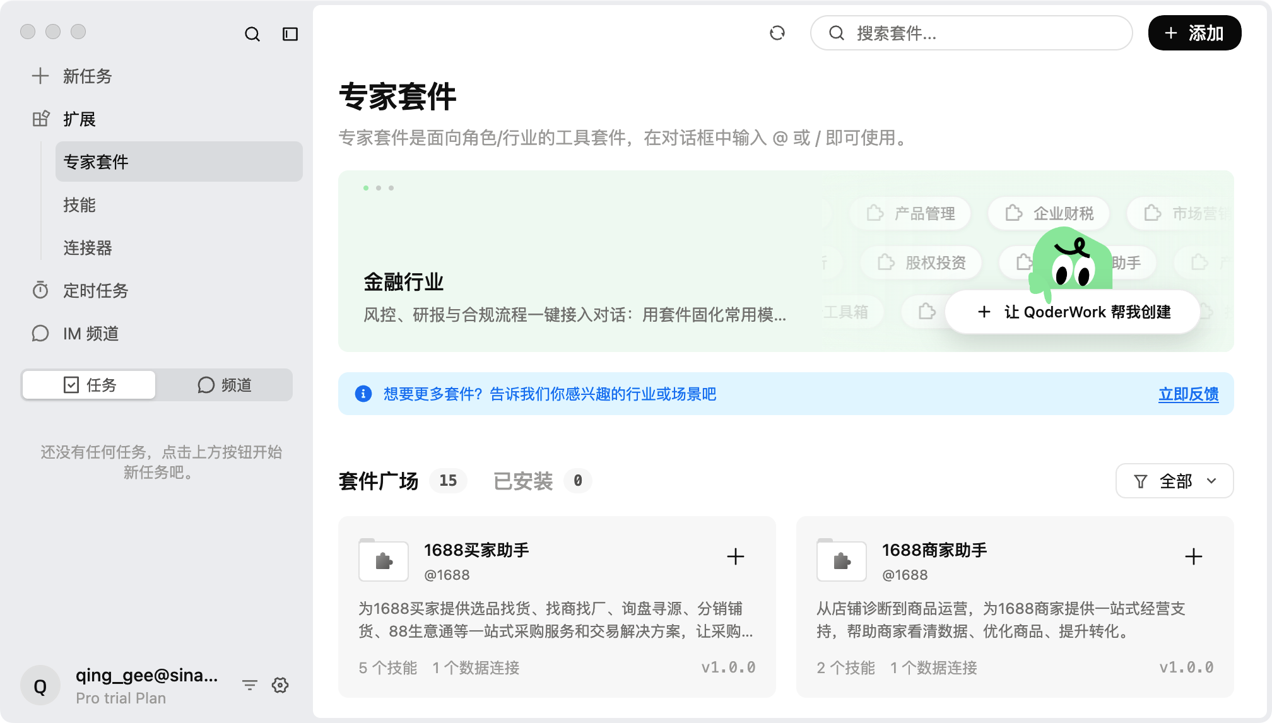Click the 金融行业 banner heading
The image size is (1272, 723).
(404, 282)
